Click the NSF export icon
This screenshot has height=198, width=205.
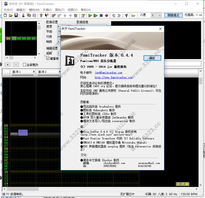134,15
